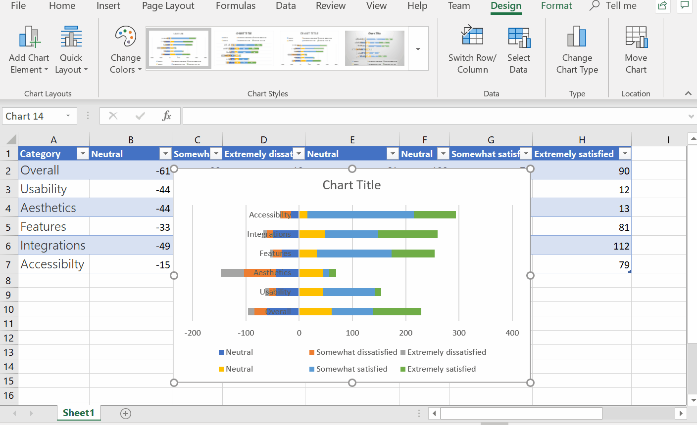Add a new sheet with plus icon
The image size is (697, 425).
pos(126,414)
